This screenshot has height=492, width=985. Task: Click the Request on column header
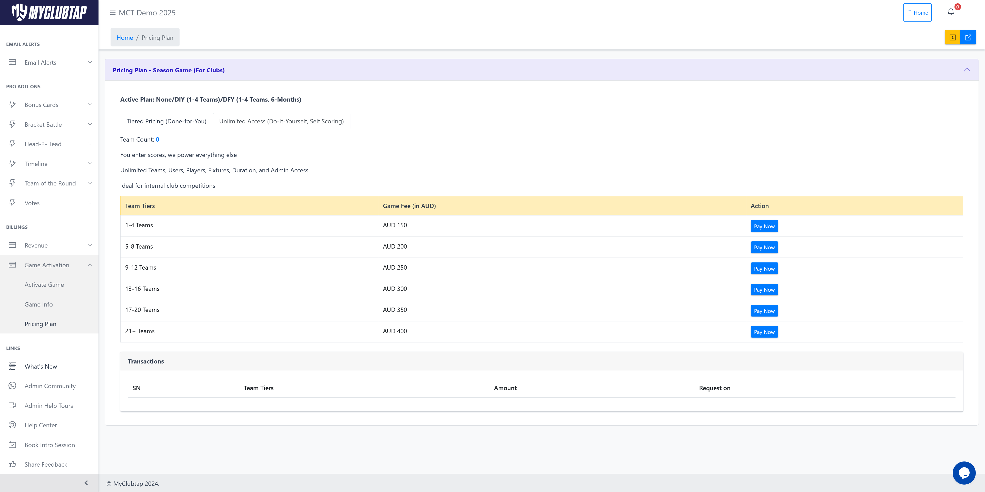click(x=714, y=388)
